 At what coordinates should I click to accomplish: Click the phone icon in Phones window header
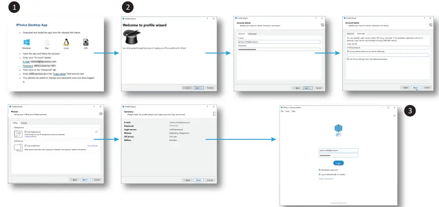pos(100,114)
